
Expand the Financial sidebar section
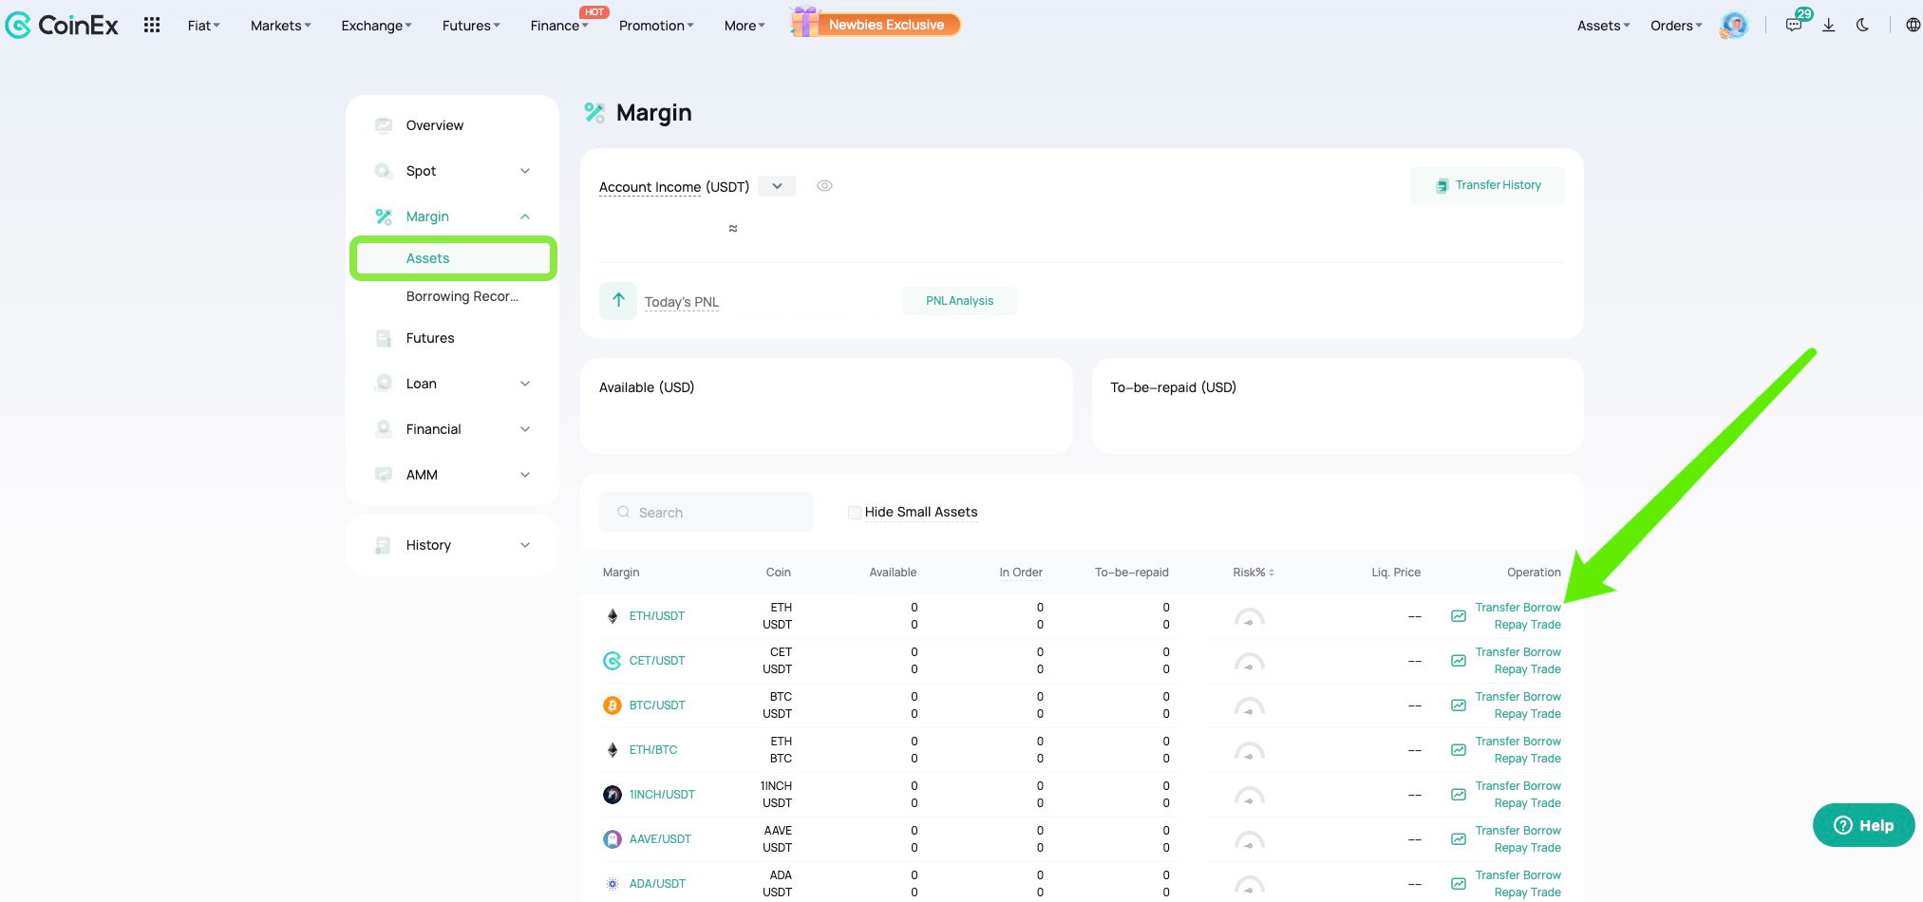click(525, 429)
